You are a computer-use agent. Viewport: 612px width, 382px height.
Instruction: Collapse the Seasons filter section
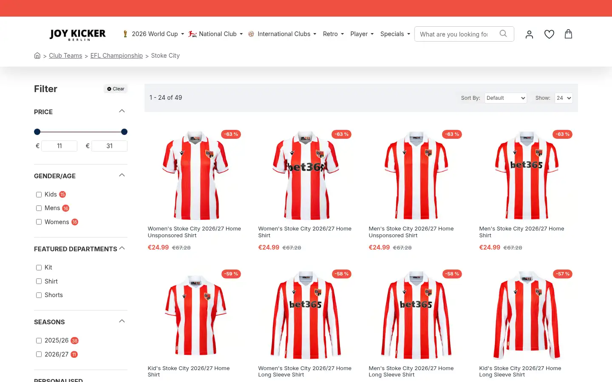[x=122, y=321]
